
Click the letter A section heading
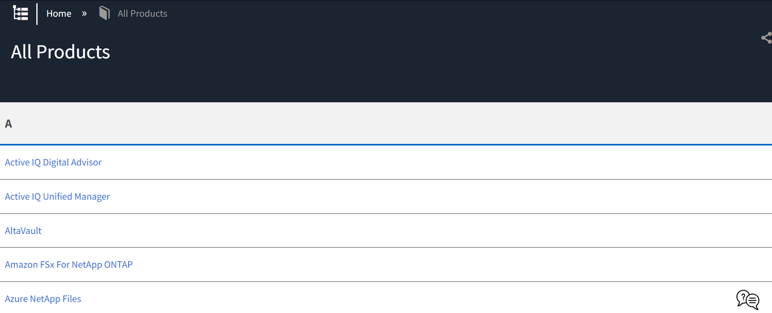coord(9,123)
